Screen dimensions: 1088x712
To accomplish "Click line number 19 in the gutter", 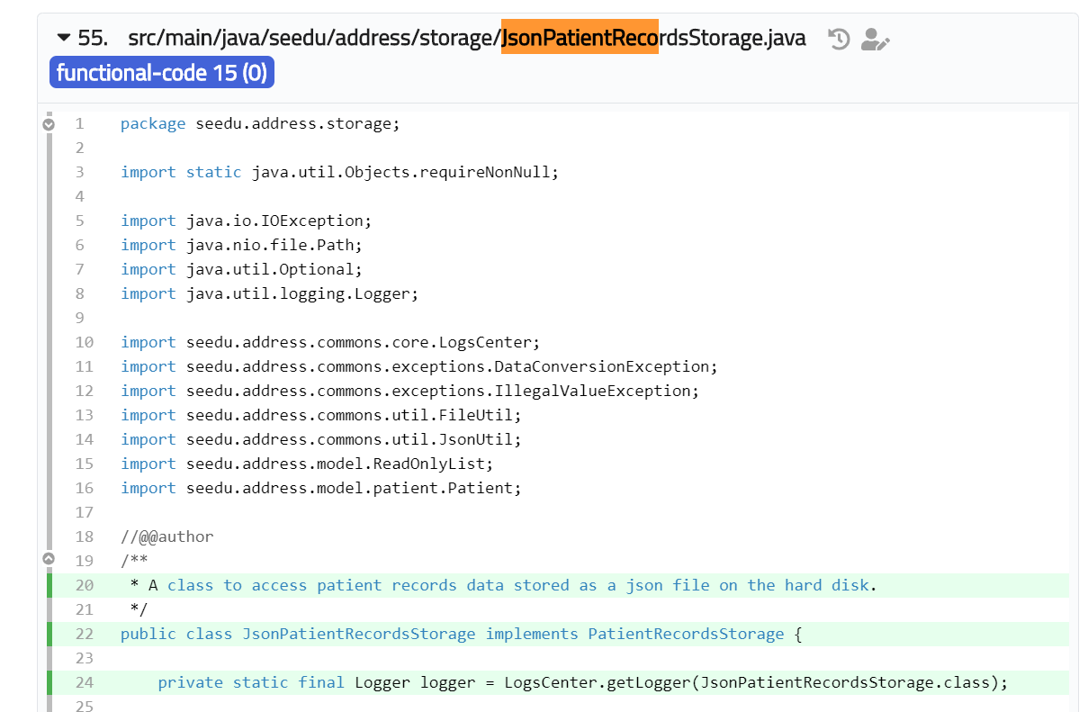I will [84, 559].
